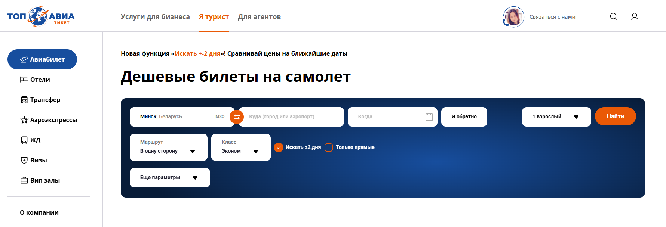Click the Куда destination input field
Viewport: 666px width, 227px height.
(x=291, y=117)
